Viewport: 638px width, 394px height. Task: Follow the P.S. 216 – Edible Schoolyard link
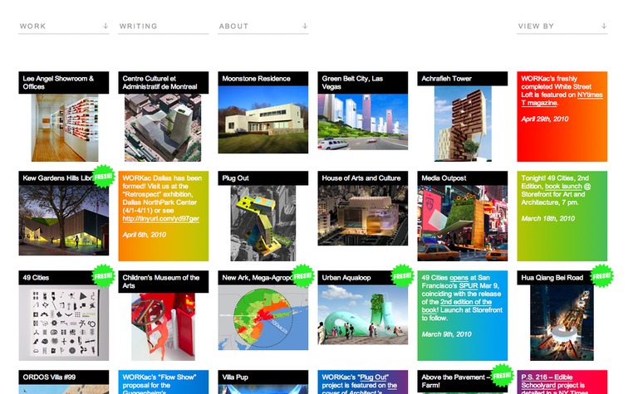coord(547,381)
